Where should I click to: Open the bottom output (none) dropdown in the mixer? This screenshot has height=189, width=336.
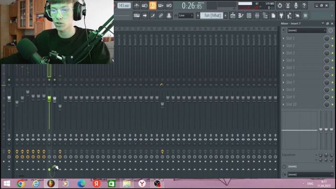click(310, 174)
